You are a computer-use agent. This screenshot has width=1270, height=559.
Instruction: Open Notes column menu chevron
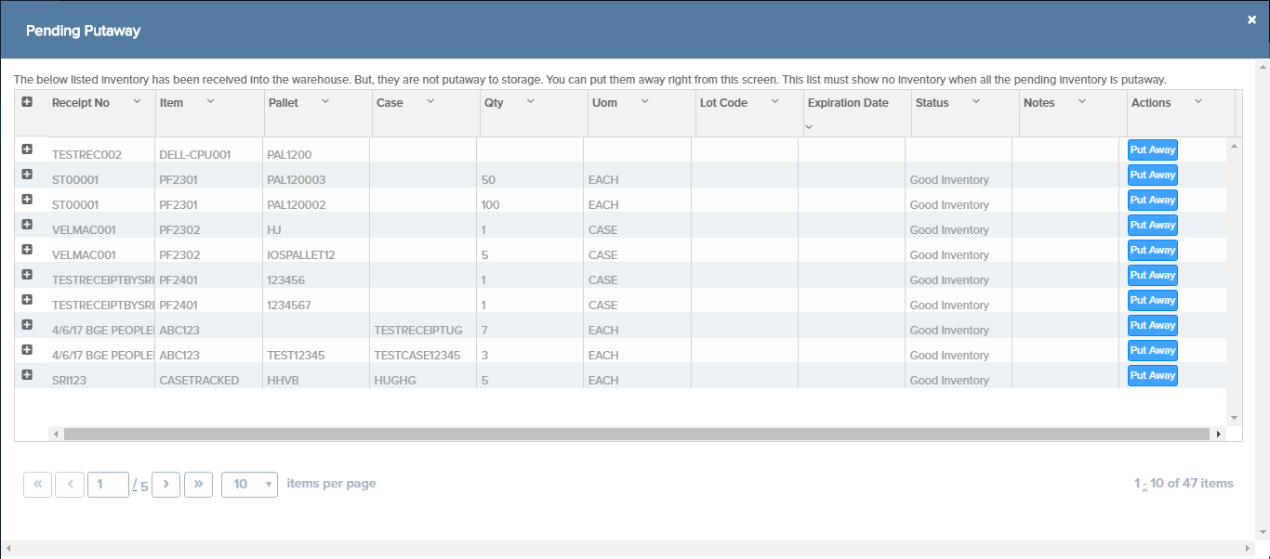(1082, 101)
